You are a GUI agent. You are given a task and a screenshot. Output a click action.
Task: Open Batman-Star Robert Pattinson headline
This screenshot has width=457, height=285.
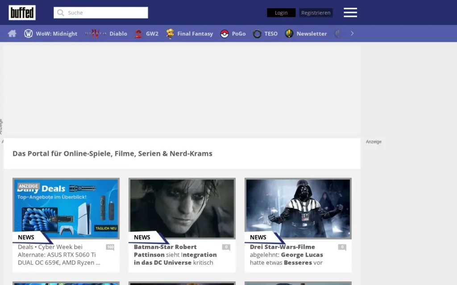tap(175, 255)
